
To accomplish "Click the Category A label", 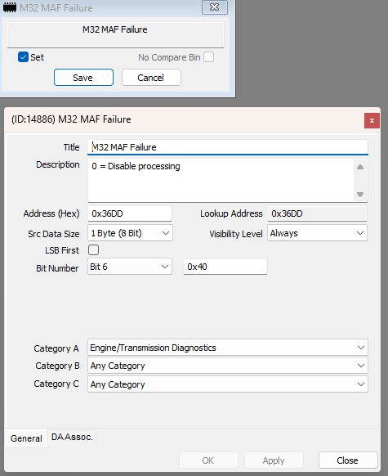I will [56, 348].
